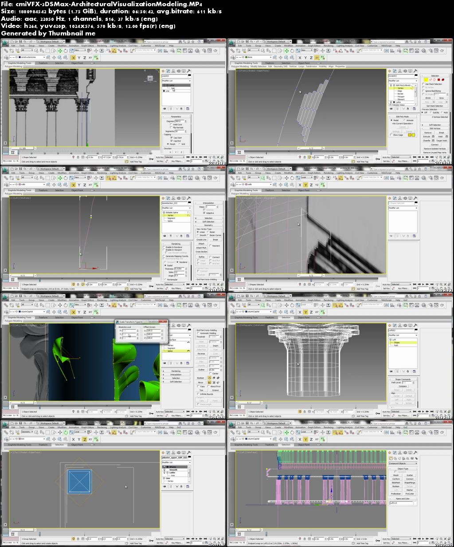Viewport: 454px width, 547px height.
Task: Click the Degrees input field in Lathe parameters
Action: pyautogui.click(x=179, y=121)
